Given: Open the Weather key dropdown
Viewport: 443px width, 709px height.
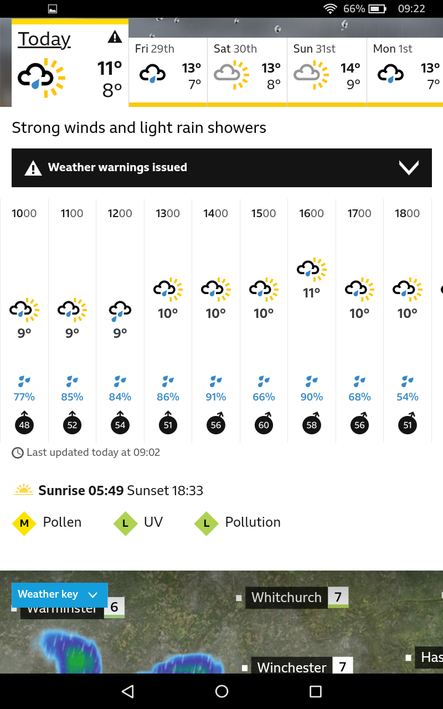Looking at the screenshot, I should tap(59, 595).
